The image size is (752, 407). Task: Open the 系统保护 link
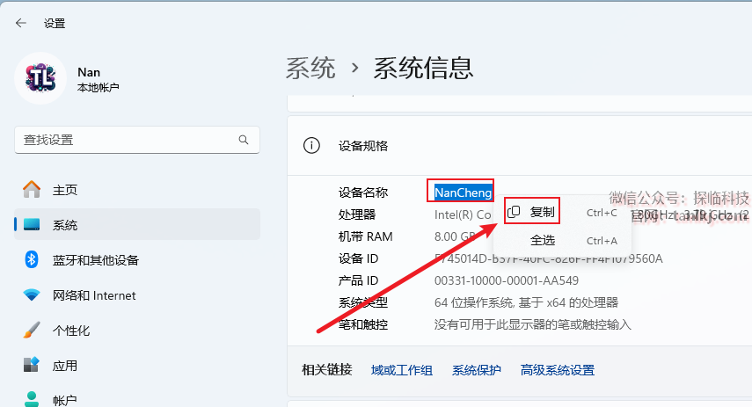click(476, 370)
